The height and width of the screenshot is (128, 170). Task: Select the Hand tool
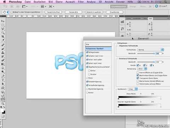tap(3, 100)
